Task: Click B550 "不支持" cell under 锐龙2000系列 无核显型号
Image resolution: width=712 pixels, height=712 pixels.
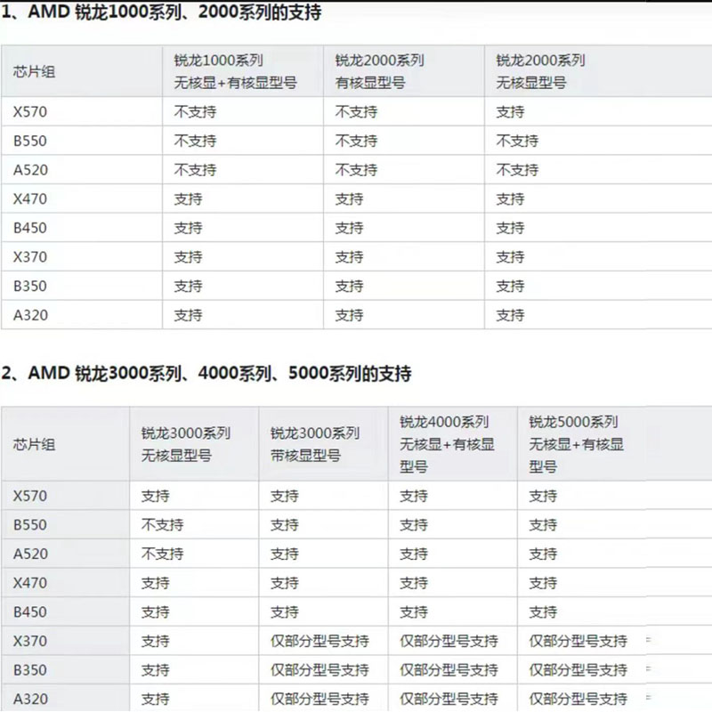Action: pos(517,141)
